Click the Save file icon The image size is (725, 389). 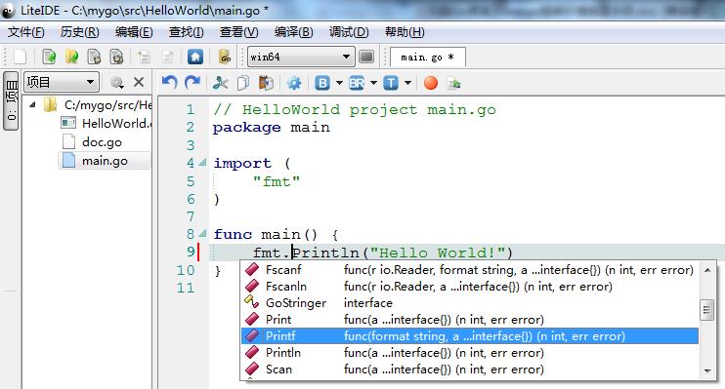tap(95, 57)
